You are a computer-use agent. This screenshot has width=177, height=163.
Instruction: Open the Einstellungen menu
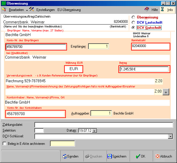[x=45, y=10]
